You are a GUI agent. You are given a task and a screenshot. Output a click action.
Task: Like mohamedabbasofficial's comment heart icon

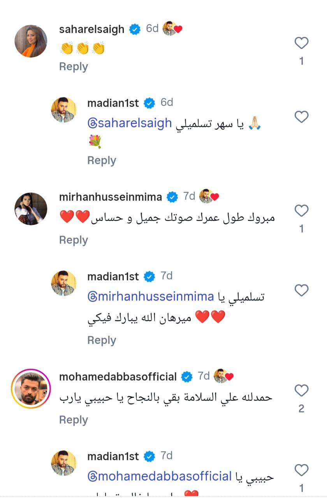tap(302, 391)
